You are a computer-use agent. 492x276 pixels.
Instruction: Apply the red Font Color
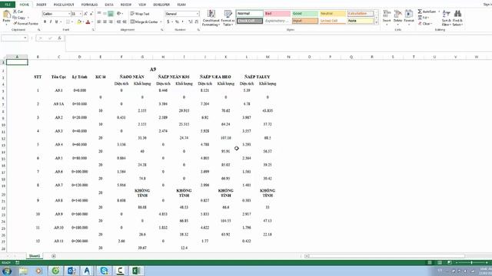(88, 22)
